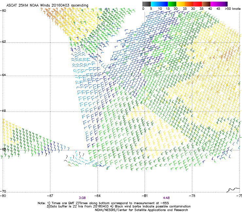
Task: Click the legend label '40'
Action: pyautogui.click(x=210, y=8)
